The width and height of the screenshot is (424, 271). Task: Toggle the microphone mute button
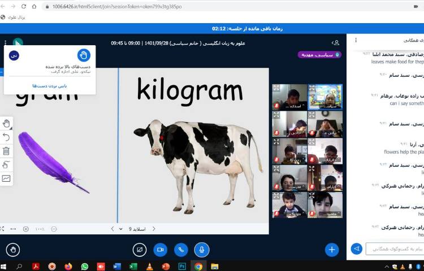[x=201, y=249]
